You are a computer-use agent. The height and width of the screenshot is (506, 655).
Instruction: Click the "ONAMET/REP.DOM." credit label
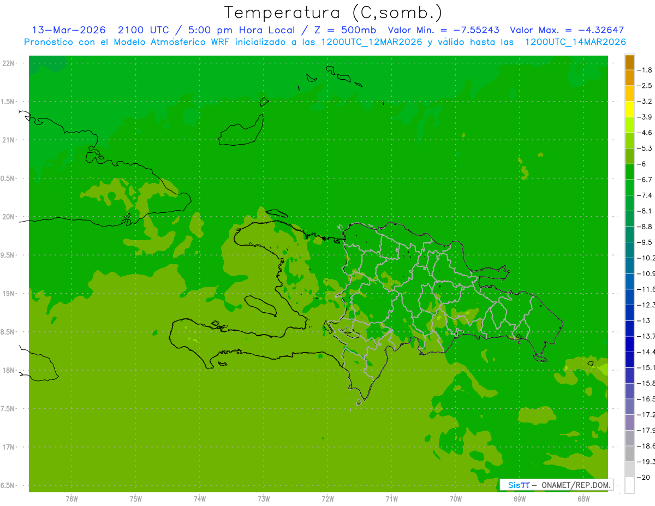pyautogui.click(x=576, y=485)
